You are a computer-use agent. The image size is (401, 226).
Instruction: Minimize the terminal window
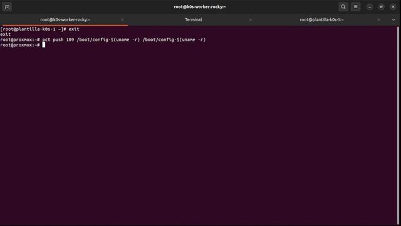tap(370, 7)
